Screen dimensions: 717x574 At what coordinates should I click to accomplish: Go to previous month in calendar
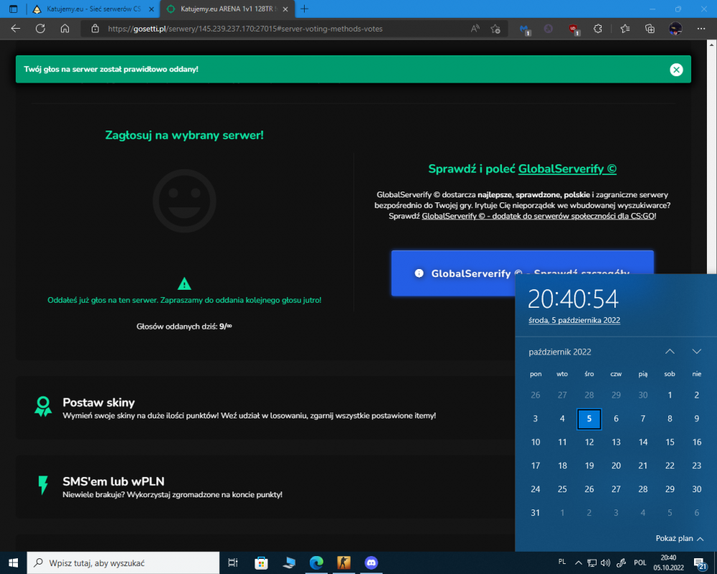pos(670,352)
